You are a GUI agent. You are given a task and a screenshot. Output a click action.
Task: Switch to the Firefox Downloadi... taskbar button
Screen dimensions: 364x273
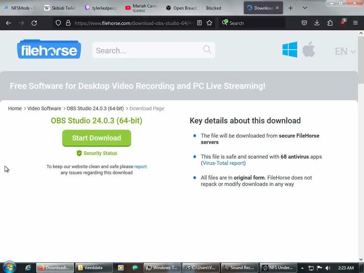point(55,268)
